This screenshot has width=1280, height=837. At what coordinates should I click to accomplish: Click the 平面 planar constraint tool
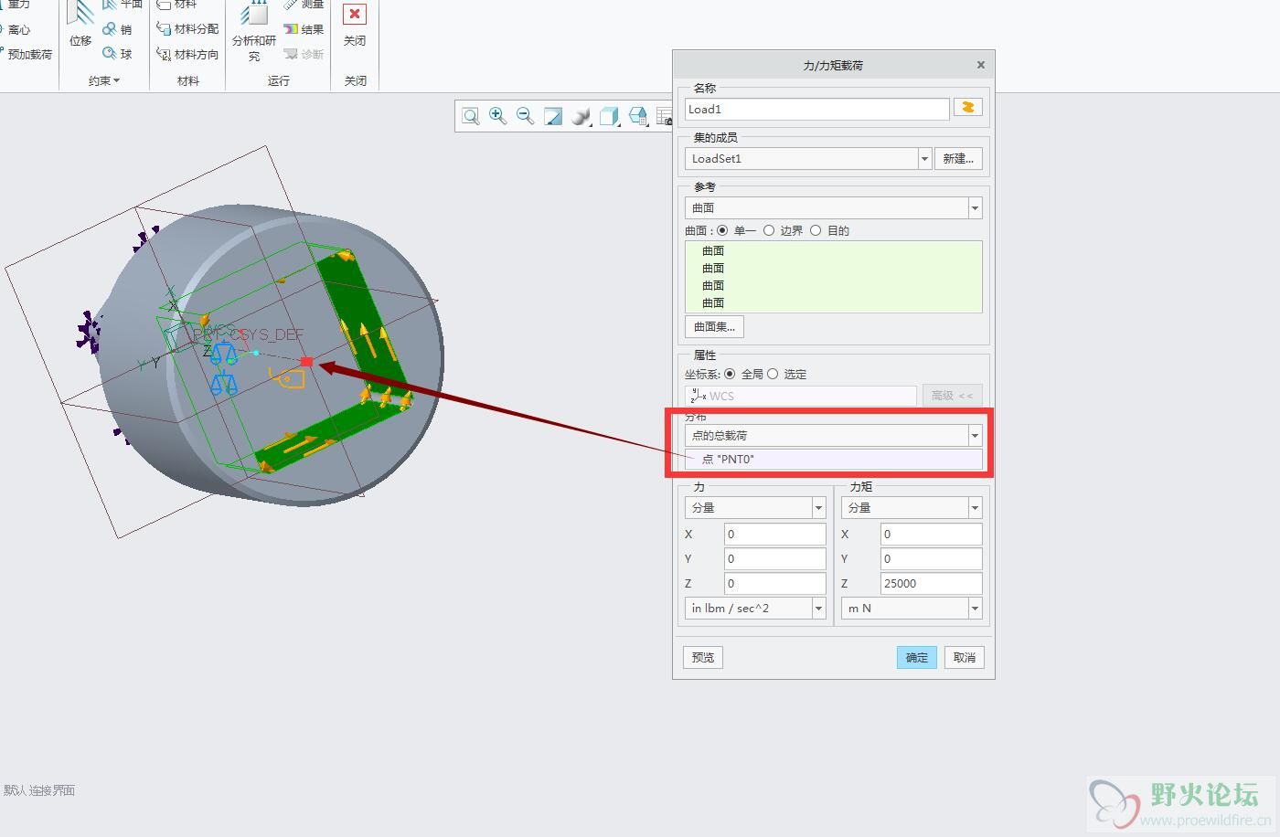[x=123, y=5]
